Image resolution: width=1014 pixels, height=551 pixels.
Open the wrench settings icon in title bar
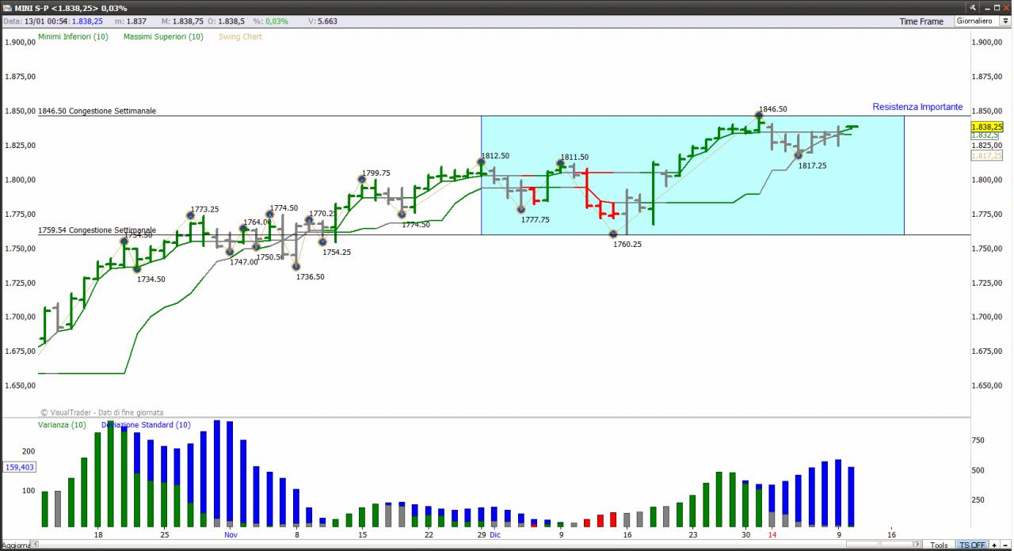click(973, 8)
